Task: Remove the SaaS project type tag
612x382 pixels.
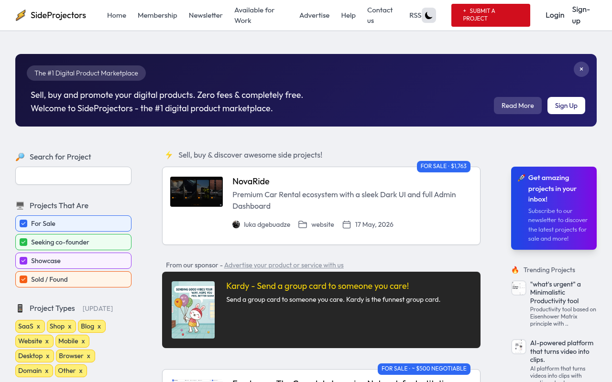Action: click(x=38, y=327)
